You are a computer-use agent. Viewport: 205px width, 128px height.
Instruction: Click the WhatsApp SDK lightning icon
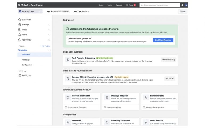coord(146,122)
